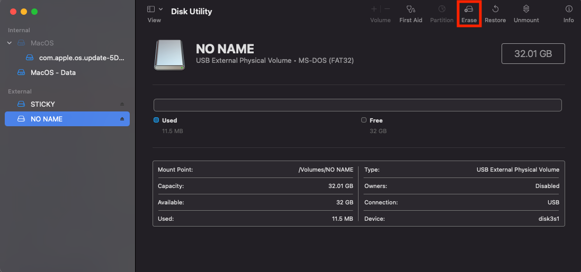Click the disk usage bar
The width and height of the screenshot is (581, 272).
point(357,105)
